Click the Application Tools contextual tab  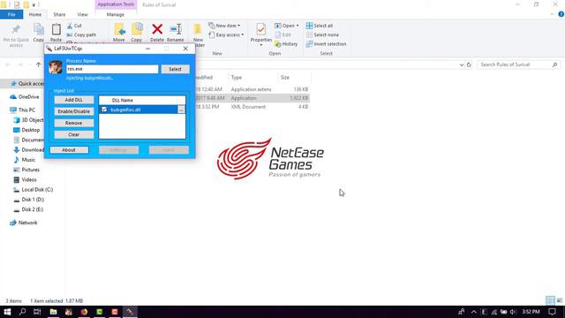[x=116, y=4]
